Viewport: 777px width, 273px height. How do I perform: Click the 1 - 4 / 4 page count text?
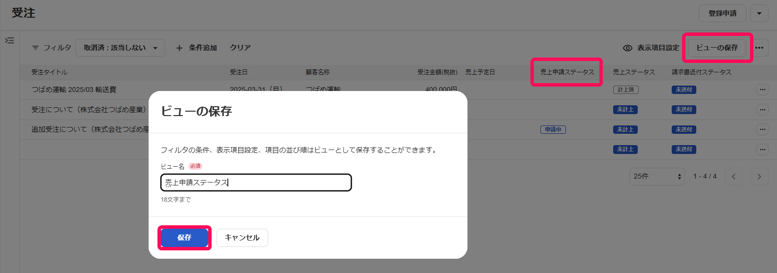click(x=705, y=177)
